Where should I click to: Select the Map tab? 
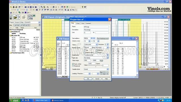73,23
